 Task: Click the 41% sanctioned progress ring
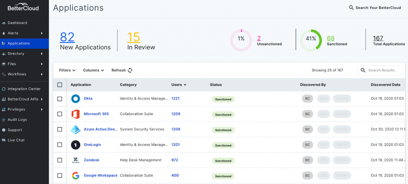pyautogui.click(x=311, y=39)
